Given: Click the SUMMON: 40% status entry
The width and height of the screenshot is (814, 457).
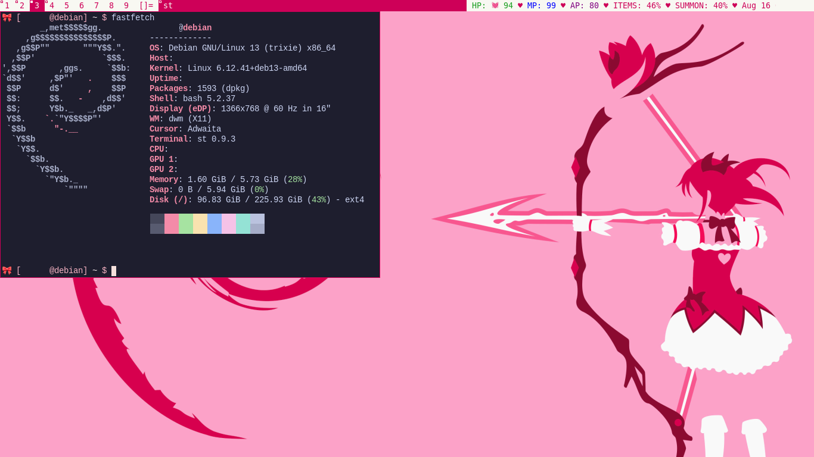Looking at the screenshot, I should pyautogui.click(x=701, y=5).
